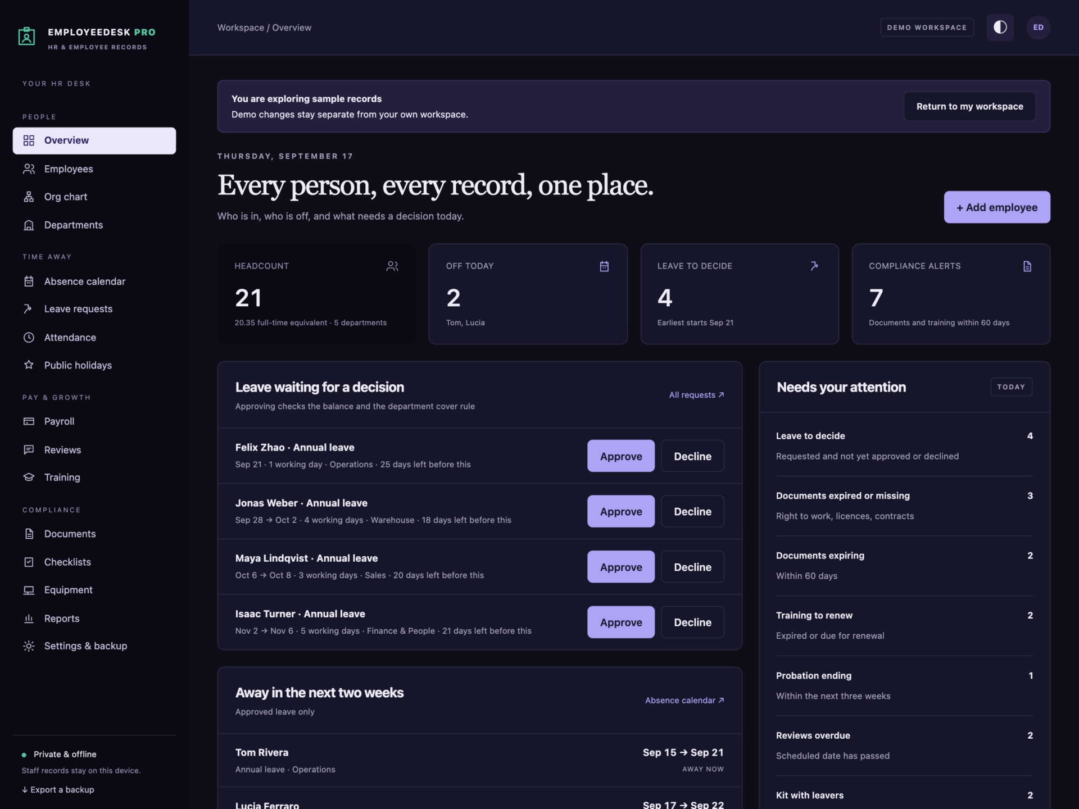The image size is (1079, 809).
Task: Approve Felix Zhao's annual leave
Action: point(620,456)
